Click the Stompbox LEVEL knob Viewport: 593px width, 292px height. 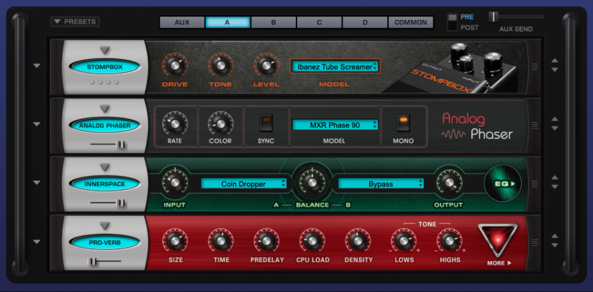tap(266, 65)
